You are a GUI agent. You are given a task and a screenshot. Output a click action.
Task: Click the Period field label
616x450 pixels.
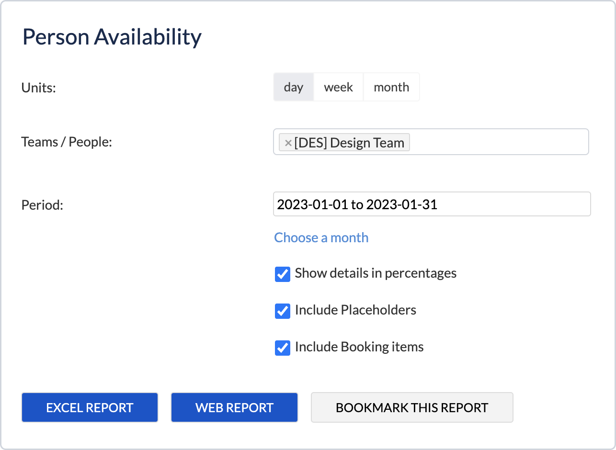pos(42,205)
